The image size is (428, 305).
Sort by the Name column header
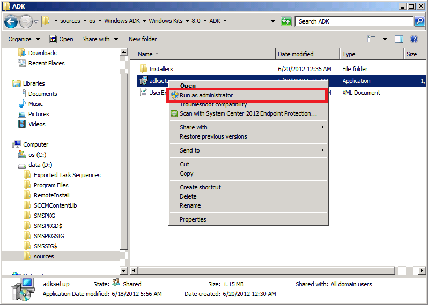[x=203, y=54]
